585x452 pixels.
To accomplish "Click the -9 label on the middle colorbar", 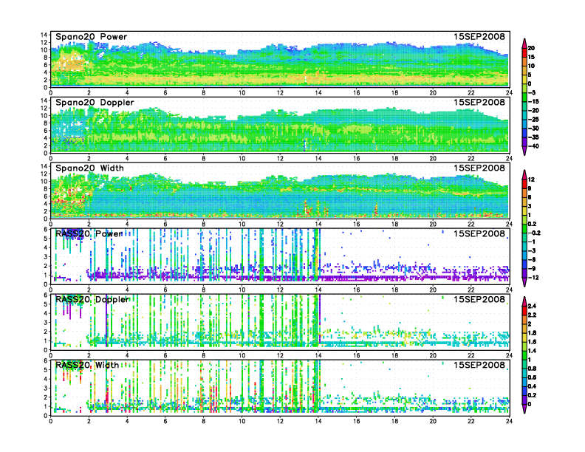I will point(532,269).
